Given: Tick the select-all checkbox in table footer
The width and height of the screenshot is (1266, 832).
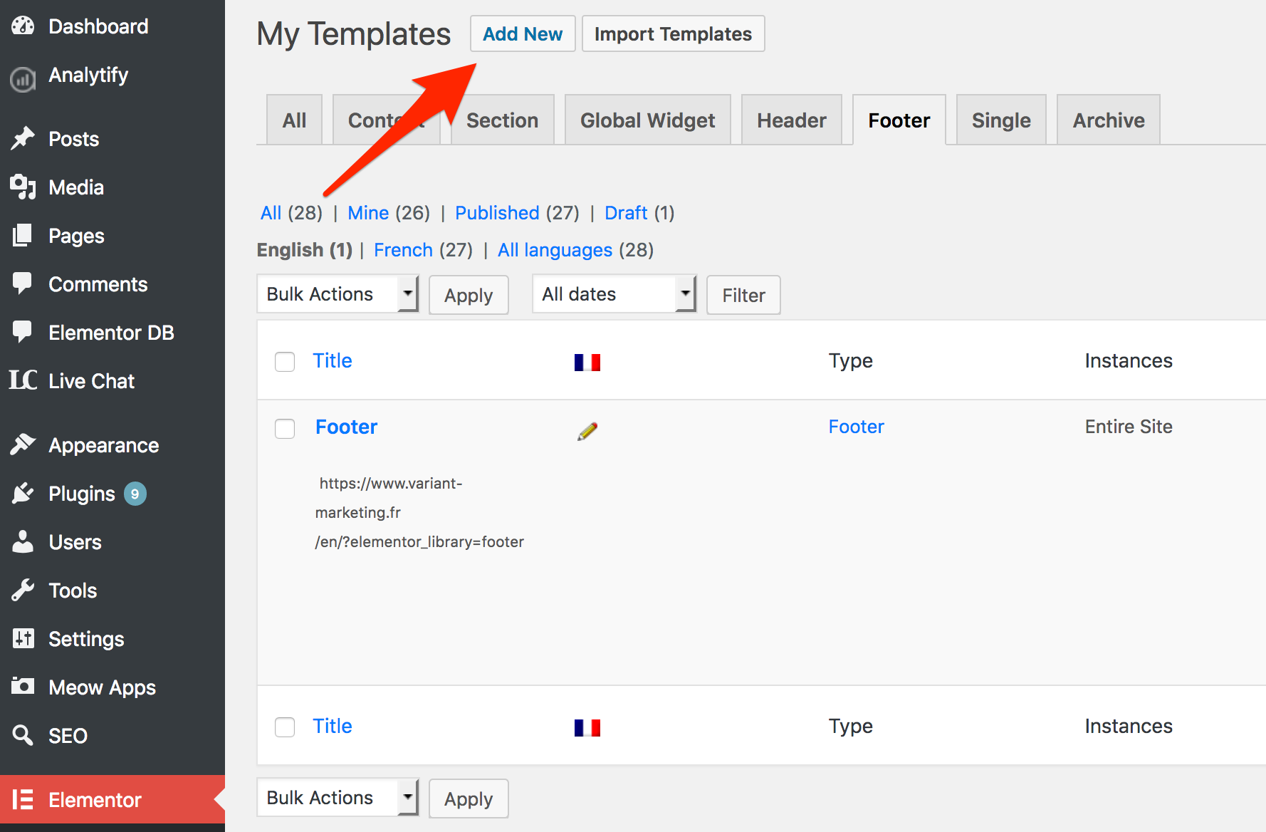Looking at the screenshot, I should 285,727.
